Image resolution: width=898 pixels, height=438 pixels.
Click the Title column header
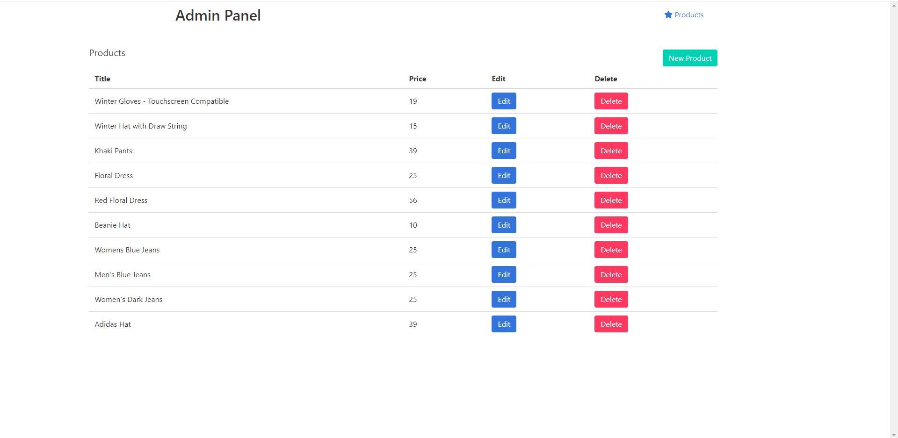pyautogui.click(x=102, y=79)
